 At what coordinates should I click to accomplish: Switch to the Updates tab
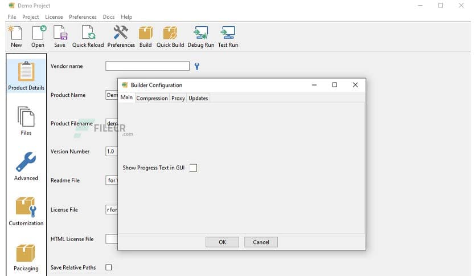point(198,98)
